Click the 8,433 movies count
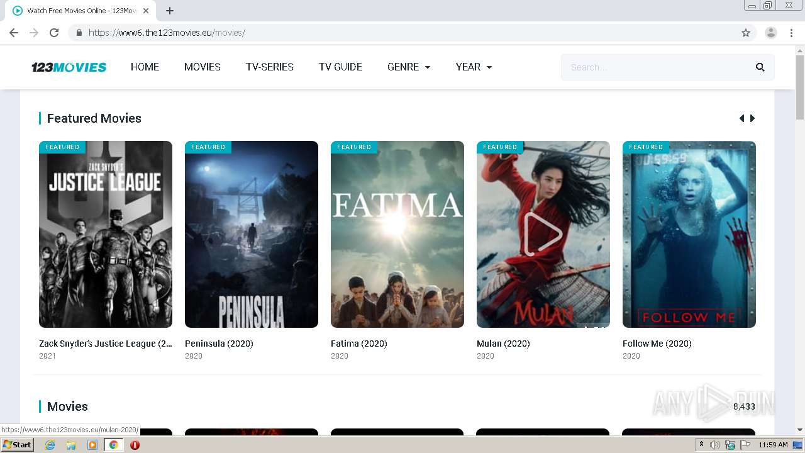 (x=744, y=406)
